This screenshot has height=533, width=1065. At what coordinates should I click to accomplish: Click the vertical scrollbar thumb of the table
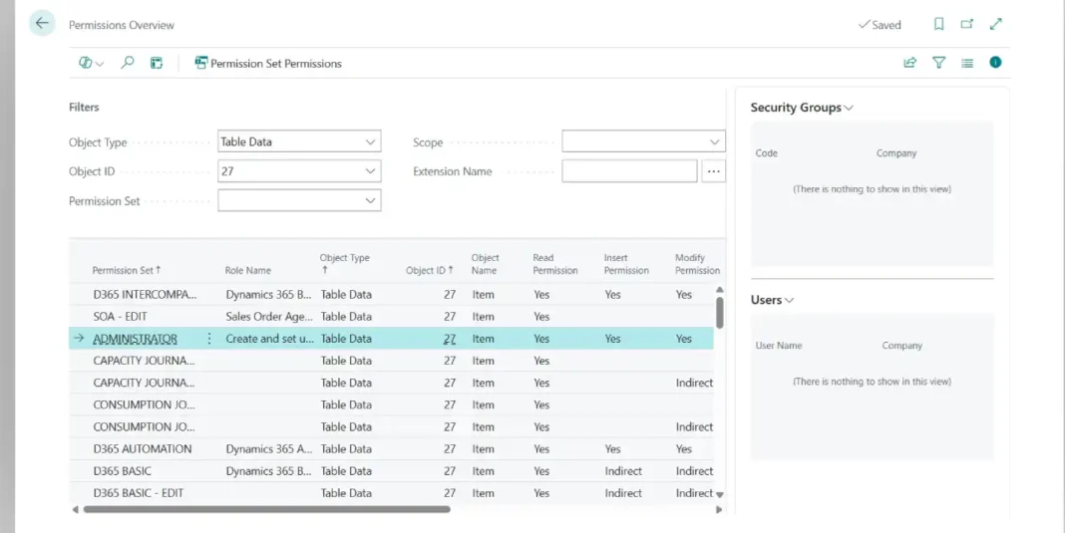720,313
